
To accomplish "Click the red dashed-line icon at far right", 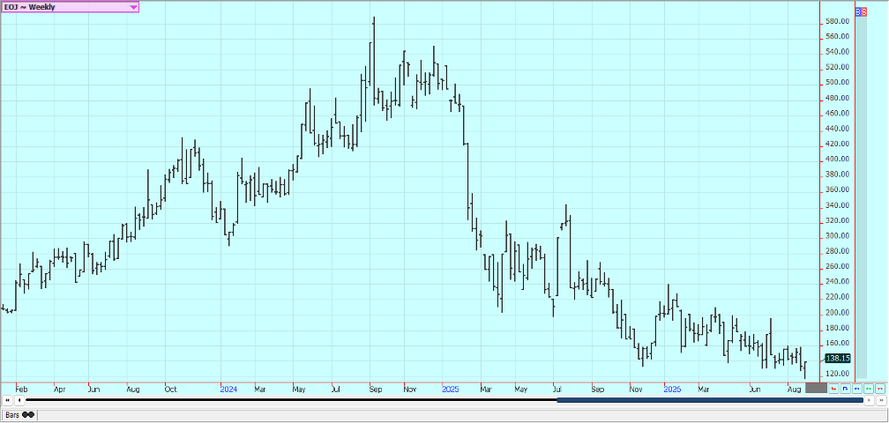I will coord(880,389).
